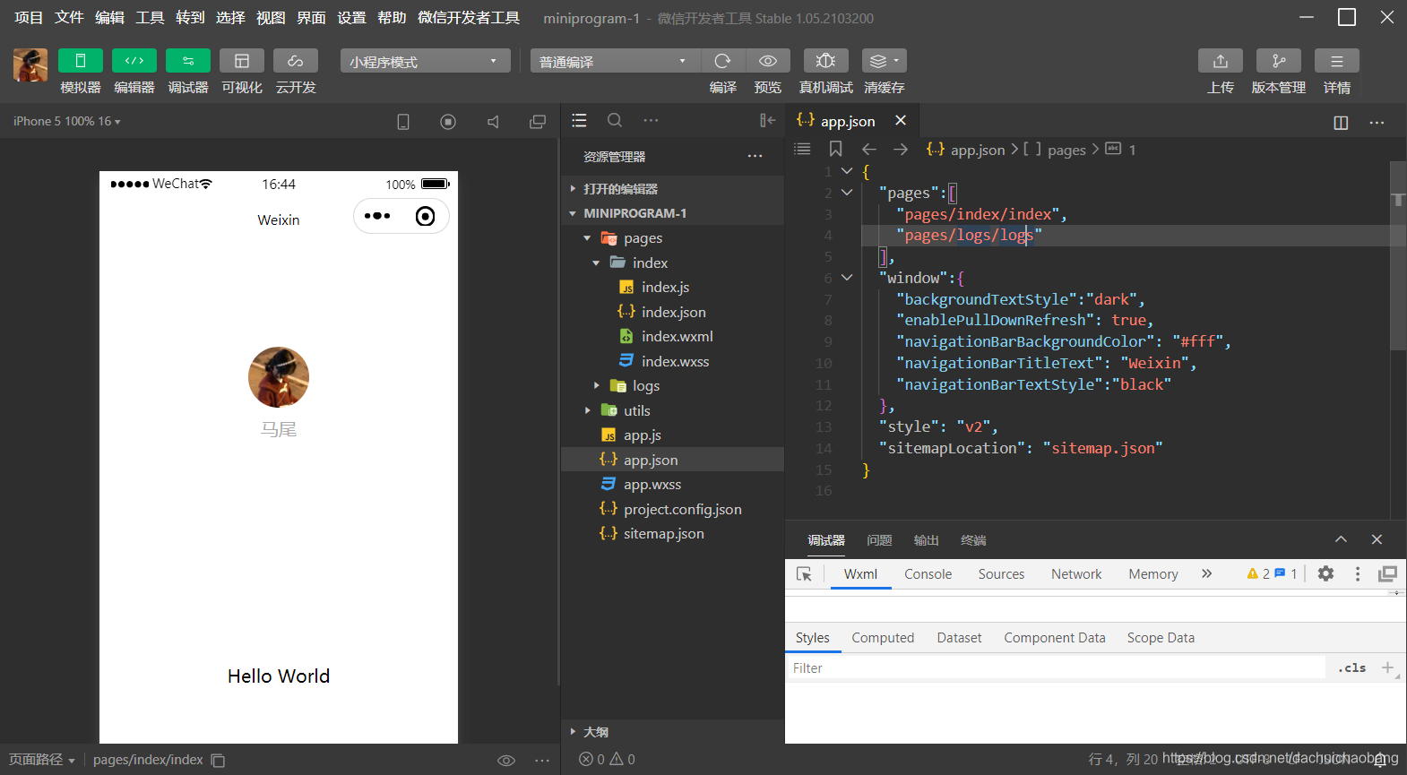Open the Component Data tab
1407x775 pixels.
(x=1054, y=638)
